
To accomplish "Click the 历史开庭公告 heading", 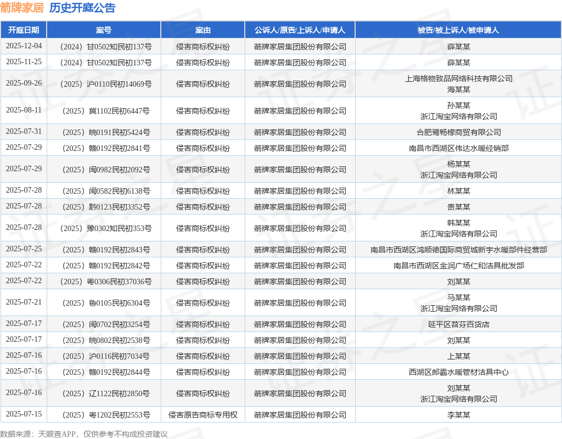I will point(82,8).
